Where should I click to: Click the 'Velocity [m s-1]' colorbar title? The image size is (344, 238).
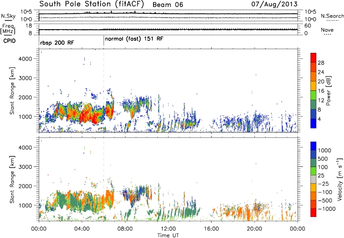[x=340, y=179]
